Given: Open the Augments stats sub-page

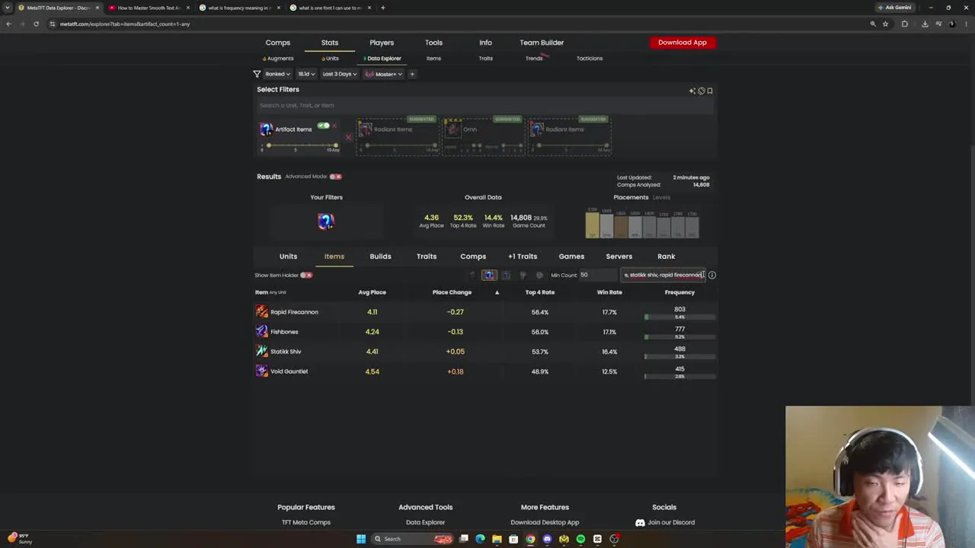Looking at the screenshot, I should coord(278,59).
